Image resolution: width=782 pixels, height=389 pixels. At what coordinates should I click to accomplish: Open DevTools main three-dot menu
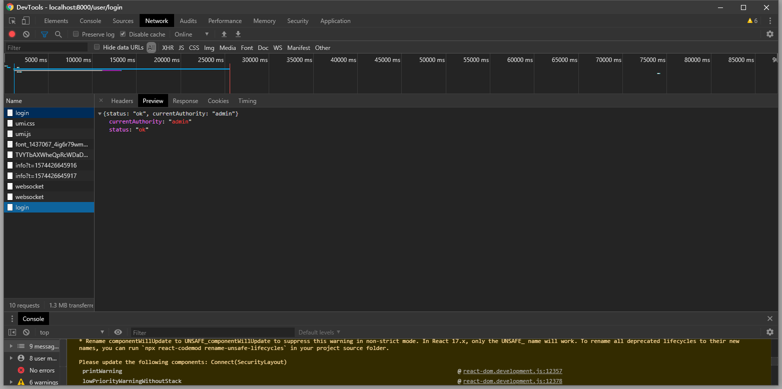770,21
